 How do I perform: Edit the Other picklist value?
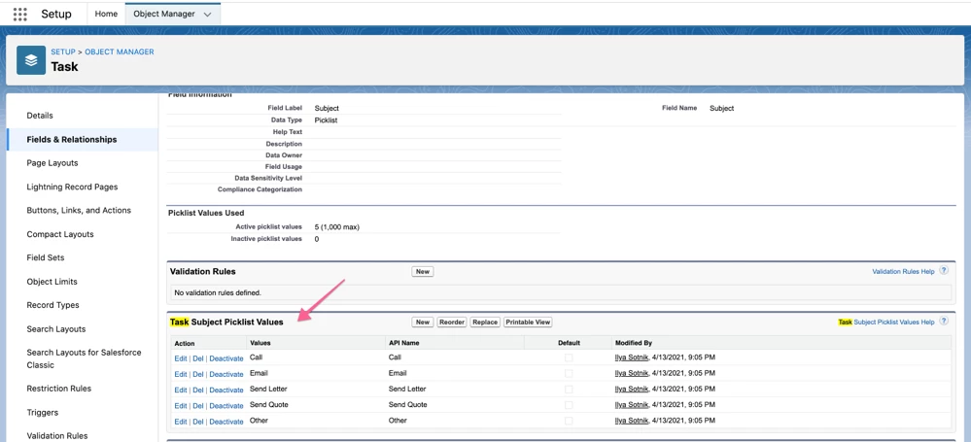point(181,422)
